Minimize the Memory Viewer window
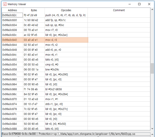The image size is (155, 137). [130, 4]
